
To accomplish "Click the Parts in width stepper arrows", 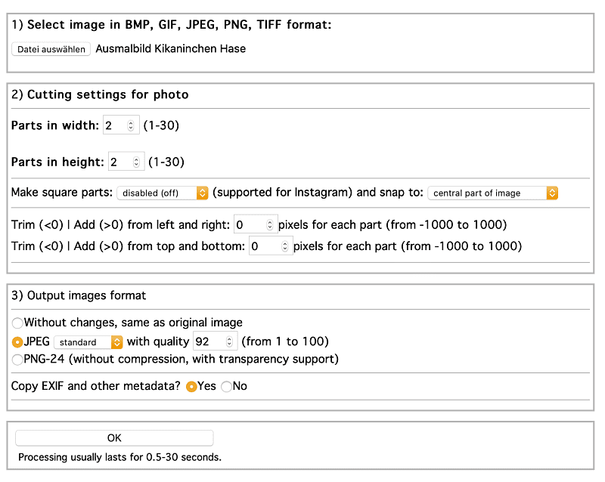I will pyautogui.click(x=131, y=125).
